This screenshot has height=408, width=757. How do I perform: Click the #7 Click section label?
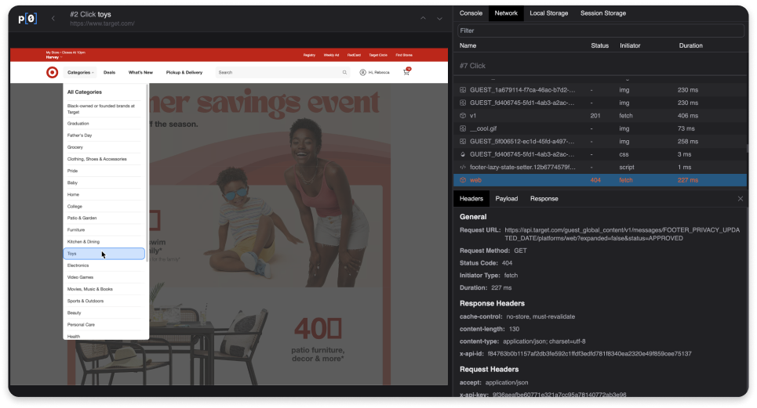point(472,66)
